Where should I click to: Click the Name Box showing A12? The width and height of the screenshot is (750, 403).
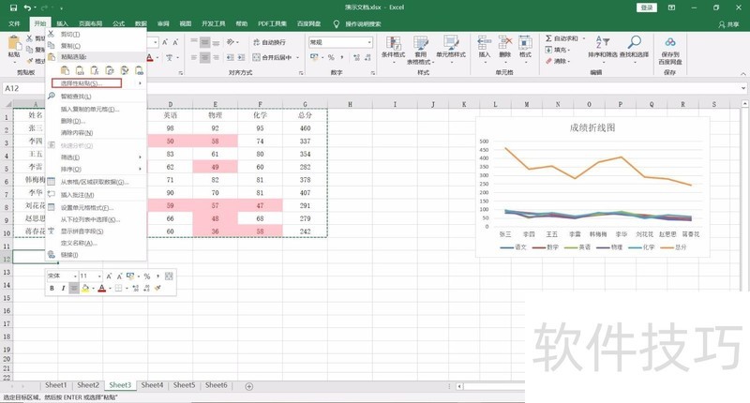[x=24, y=88]
